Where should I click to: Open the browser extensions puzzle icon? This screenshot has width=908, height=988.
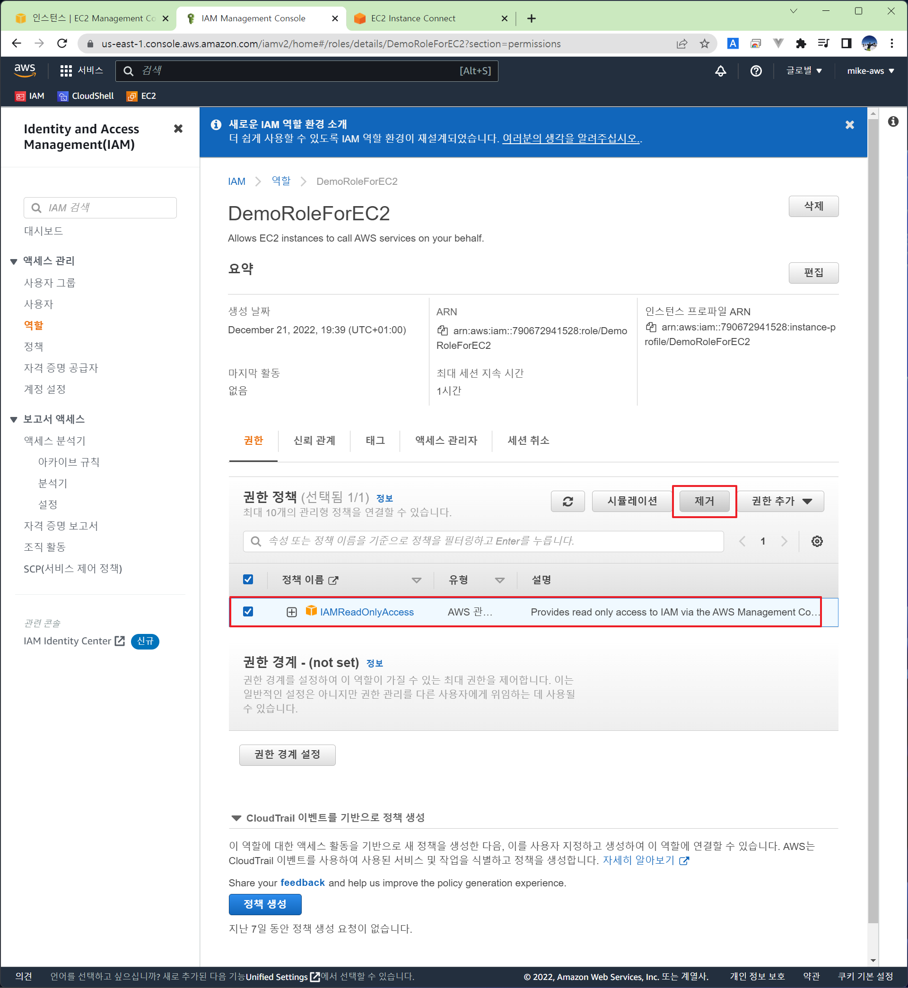[x=801, y=43]
